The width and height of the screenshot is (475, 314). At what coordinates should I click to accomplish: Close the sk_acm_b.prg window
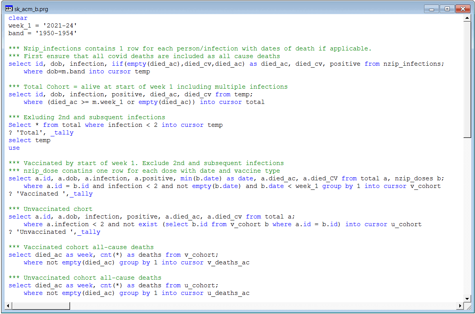[x=463, y=9]
